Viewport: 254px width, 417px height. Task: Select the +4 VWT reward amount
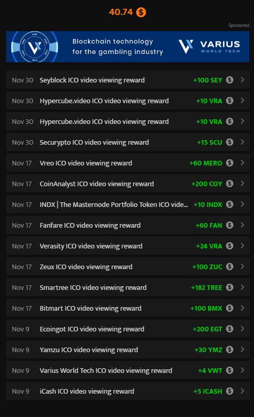coord(210,370)
